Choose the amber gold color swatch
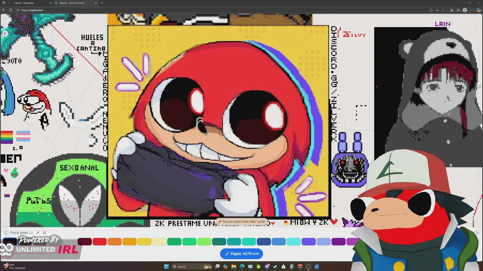 click(x=129, y=242)
